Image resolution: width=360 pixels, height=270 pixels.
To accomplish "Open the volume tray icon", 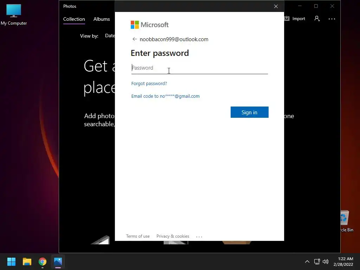I will pos(325,262).
